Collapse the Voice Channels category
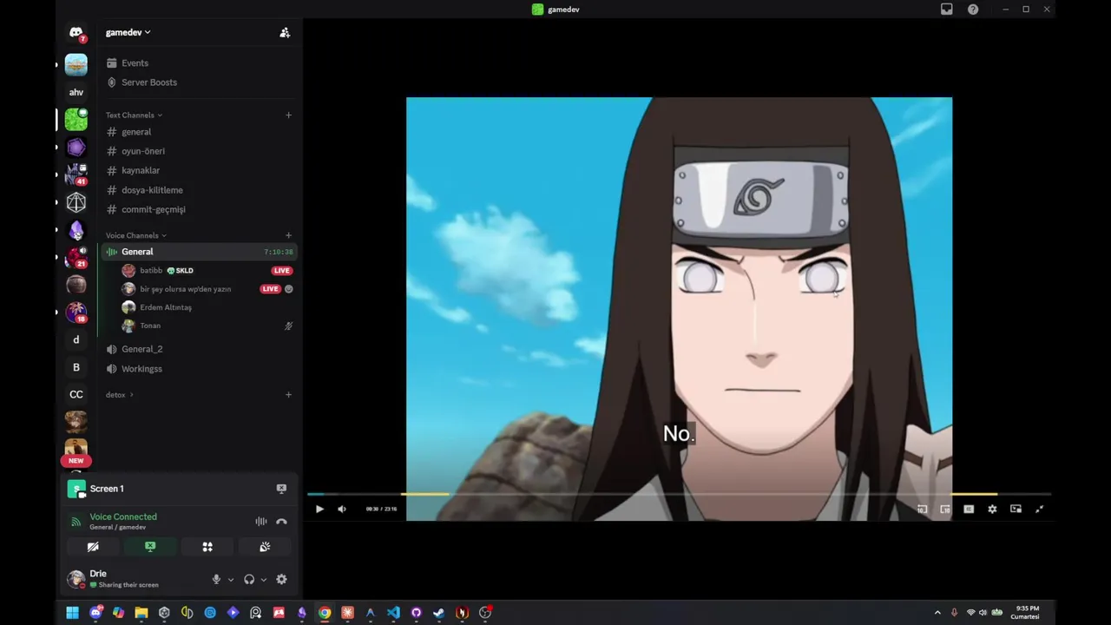This screenshot has width=1111, height=625. (135, 235)
